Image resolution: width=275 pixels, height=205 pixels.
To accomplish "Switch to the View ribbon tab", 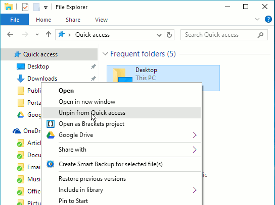I will (101, 20).
